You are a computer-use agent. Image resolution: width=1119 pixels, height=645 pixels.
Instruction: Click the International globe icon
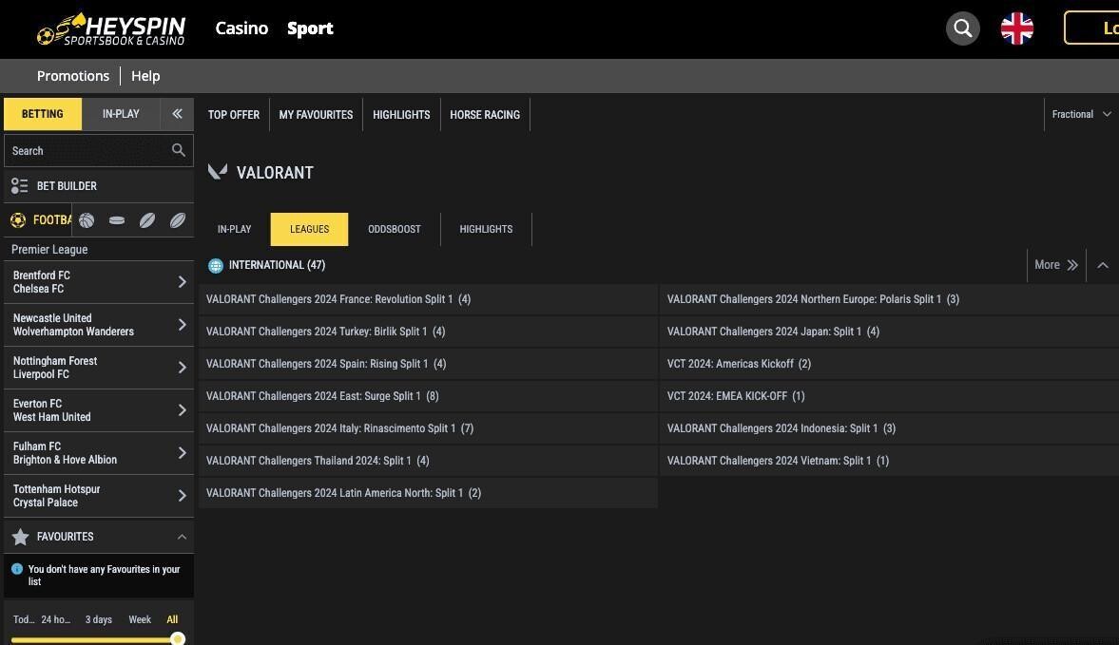tap(216, 266)
